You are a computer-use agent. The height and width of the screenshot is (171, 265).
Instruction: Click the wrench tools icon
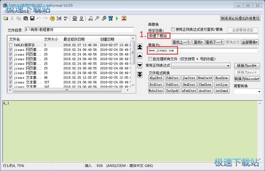tap(104, 18)
